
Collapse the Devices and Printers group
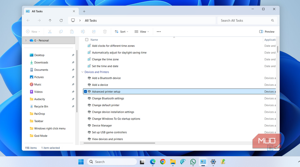pos(82,72)
